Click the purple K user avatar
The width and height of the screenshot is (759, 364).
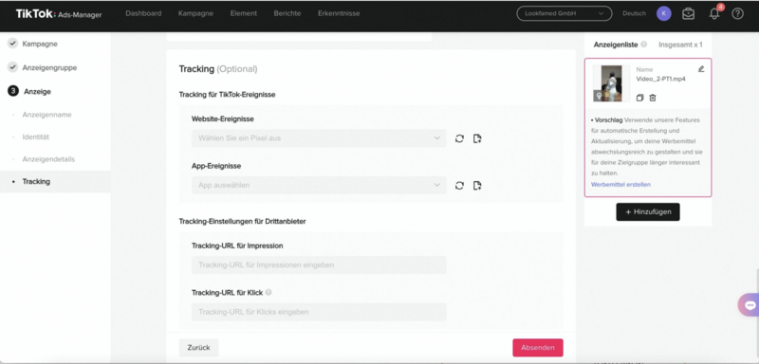pyautogui.click(x=663, y=13)
